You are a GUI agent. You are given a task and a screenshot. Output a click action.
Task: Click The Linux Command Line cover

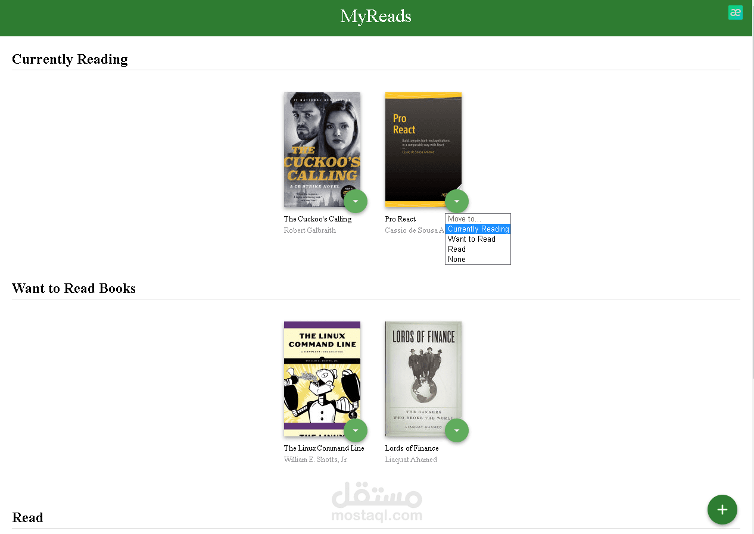[322, 379]
